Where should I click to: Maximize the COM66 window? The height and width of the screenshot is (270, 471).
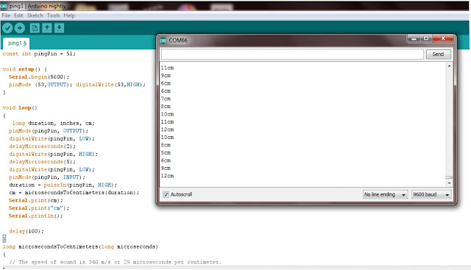pyautogui.click(x=425, y=38)
